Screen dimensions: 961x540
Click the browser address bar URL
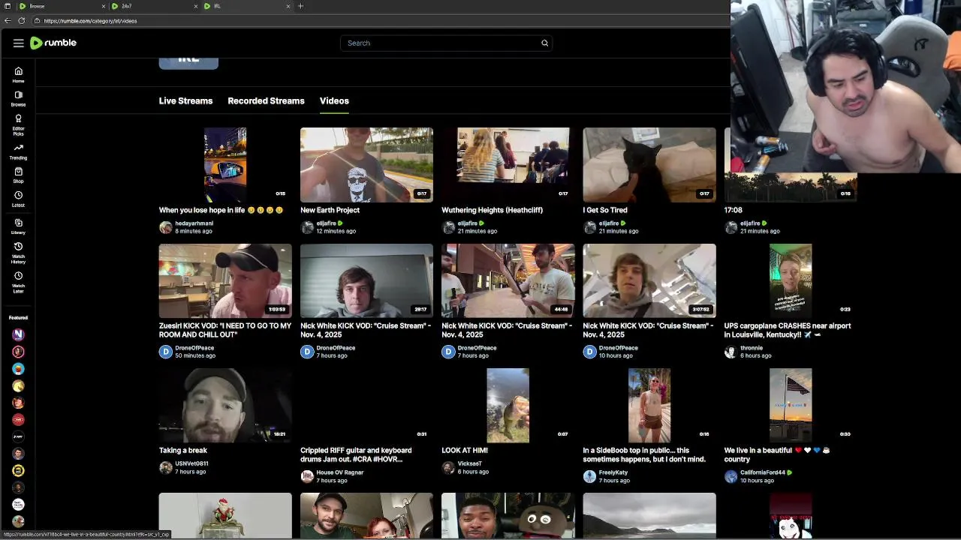point(90,21)
